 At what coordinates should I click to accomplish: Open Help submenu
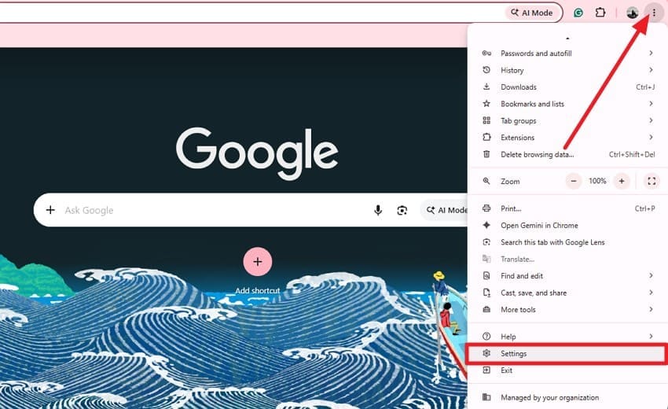(x=568, y=337)
